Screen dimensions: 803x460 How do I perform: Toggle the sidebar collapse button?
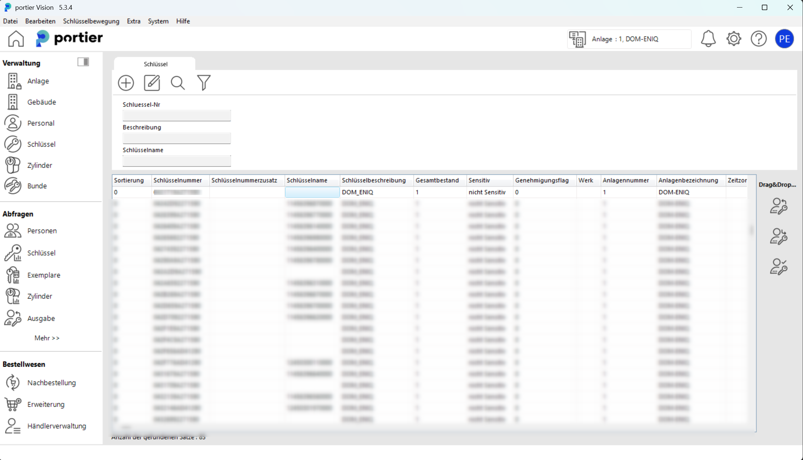(x=83, y=62)
